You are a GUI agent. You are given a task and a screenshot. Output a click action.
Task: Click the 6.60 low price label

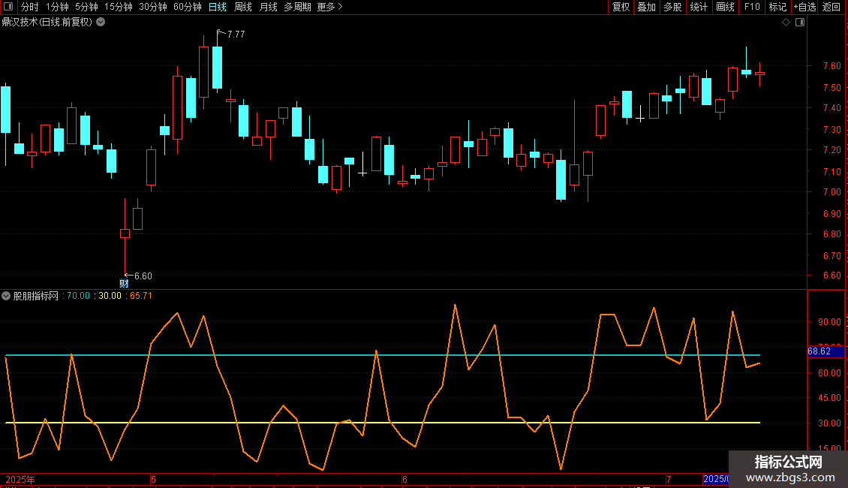(143, 276)
